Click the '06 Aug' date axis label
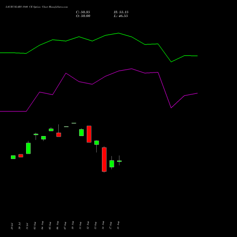This screenshot has height=237, width=237. click(57, 226)
